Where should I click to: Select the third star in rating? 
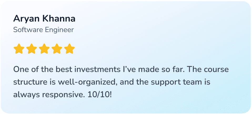pos(44,49)
